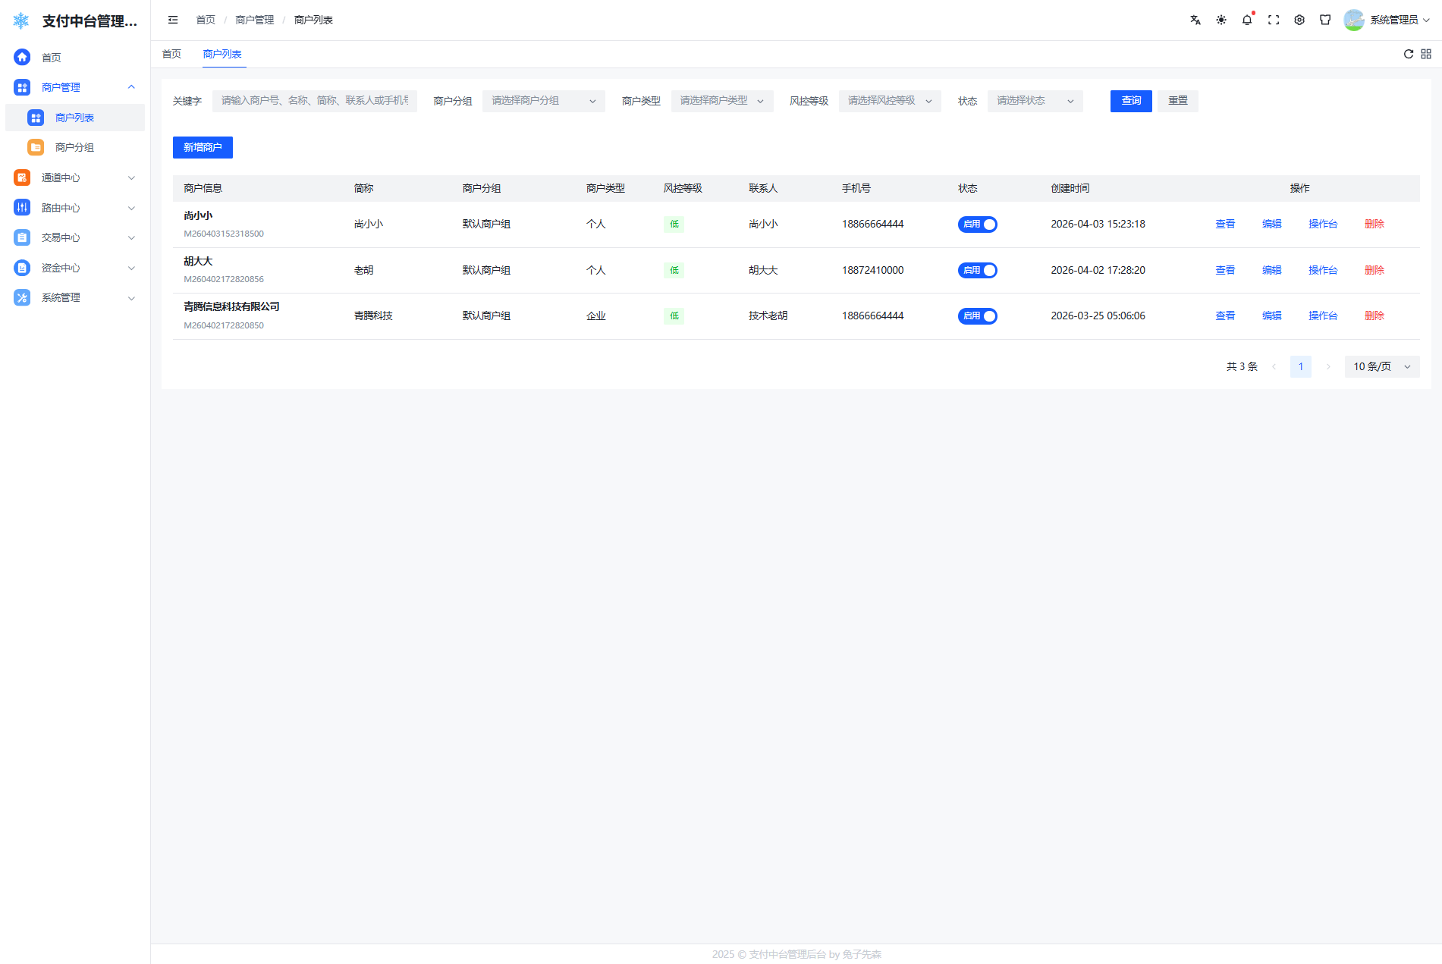Viewport: 1442px width, 964px height.
Task: Click the keyword search input field
Action: tap(314, 101)
